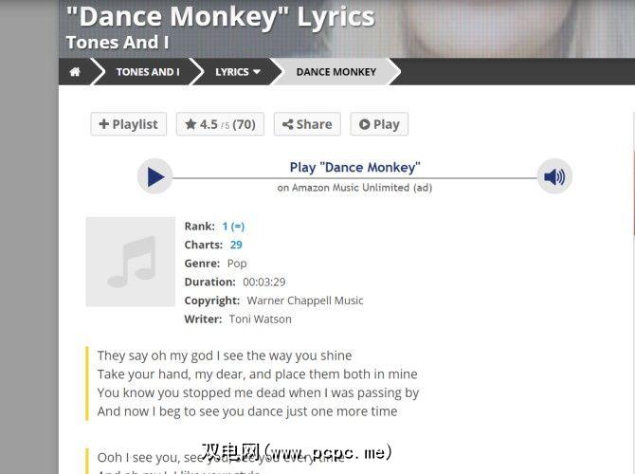635x474 pixels.
Task: Click the "Dance Monkey" Lyrics page title
Action: point(221,17)
